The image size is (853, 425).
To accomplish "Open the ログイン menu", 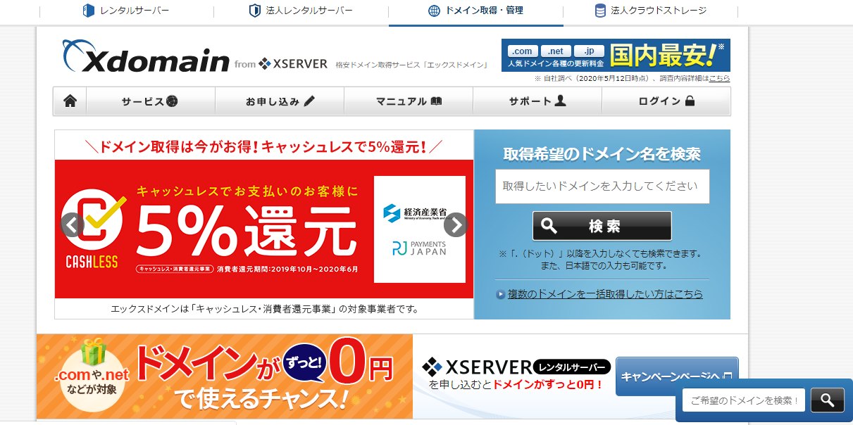I will pos(666,101).
